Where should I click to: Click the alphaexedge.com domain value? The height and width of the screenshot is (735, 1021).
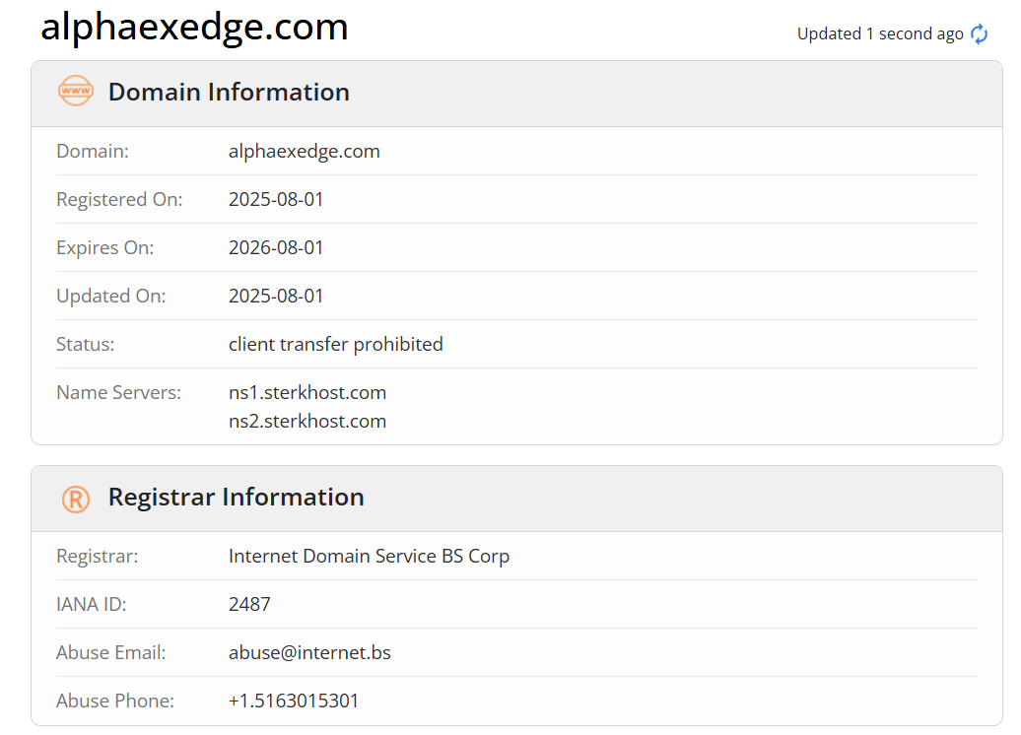click(x=305, y=151)
